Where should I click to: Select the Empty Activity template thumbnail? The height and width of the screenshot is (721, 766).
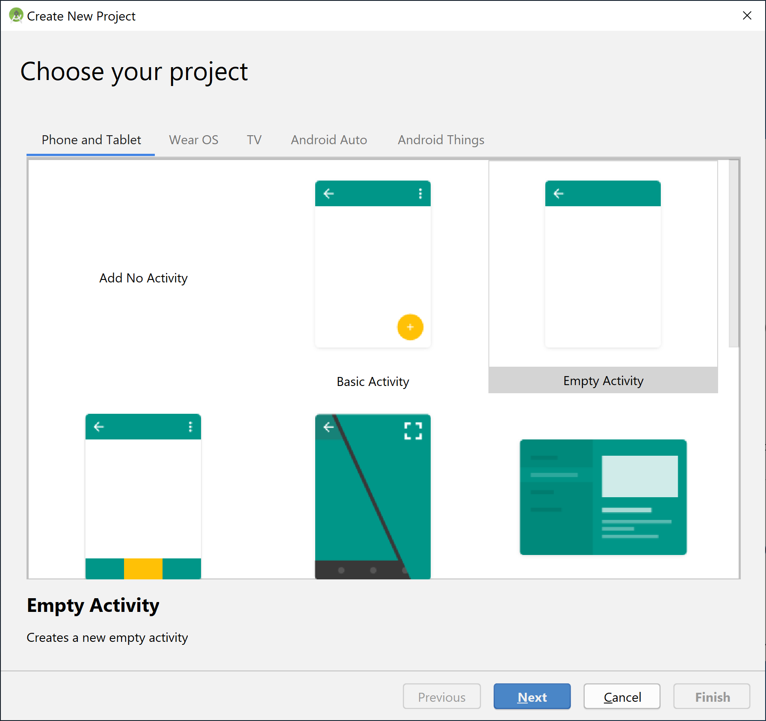coord(603,264)
